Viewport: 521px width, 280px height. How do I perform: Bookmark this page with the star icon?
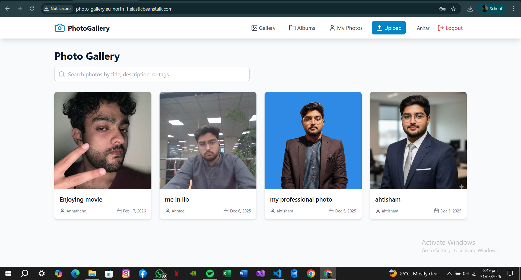[x=453, y=9]
